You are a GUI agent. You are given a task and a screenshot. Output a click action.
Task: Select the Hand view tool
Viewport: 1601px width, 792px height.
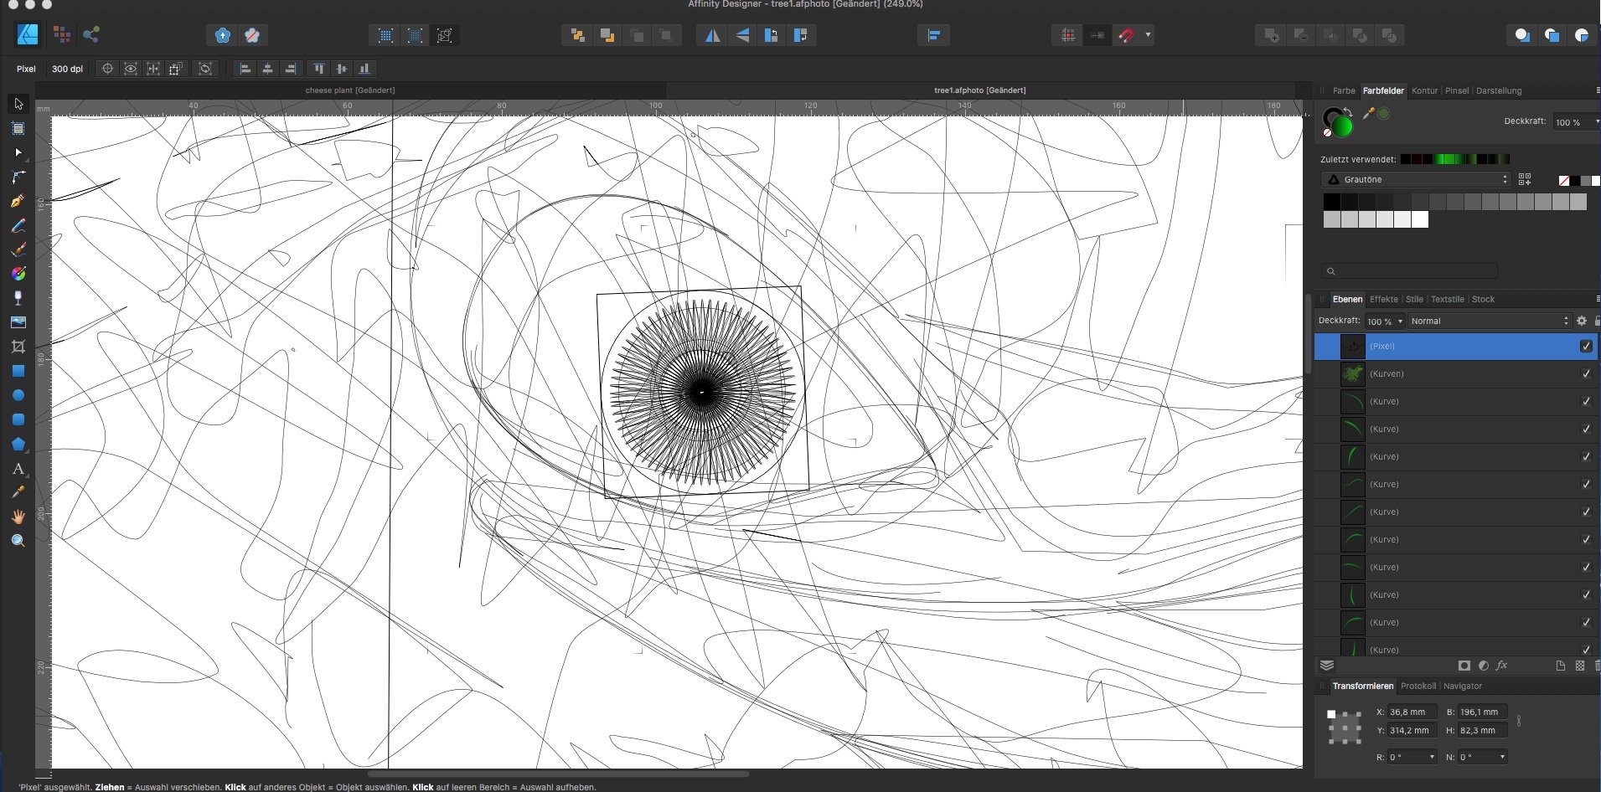point(18,517)
